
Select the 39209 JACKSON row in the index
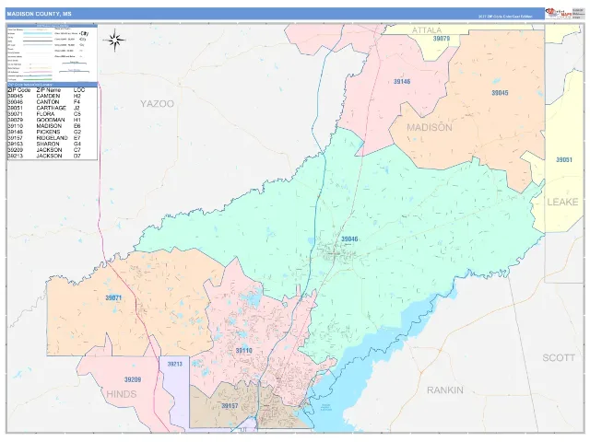pyautogui.click(x=53, y=150)
